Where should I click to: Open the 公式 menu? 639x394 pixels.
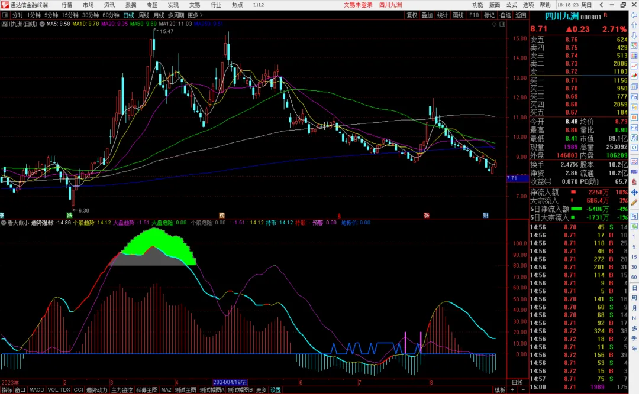tap(511, 5)
